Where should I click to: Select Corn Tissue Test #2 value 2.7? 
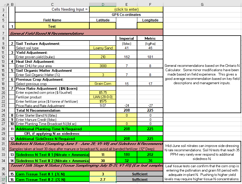(103, 179)
